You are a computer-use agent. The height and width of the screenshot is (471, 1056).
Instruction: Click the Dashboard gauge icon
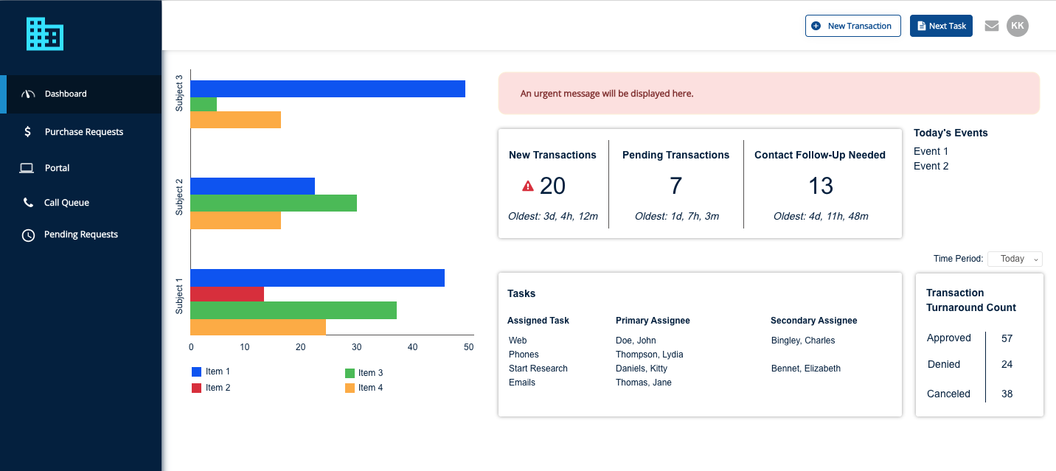28,94
